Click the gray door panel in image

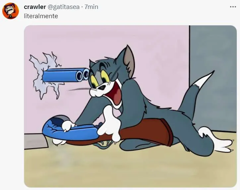pyautogui.click(x=213, y=76)
